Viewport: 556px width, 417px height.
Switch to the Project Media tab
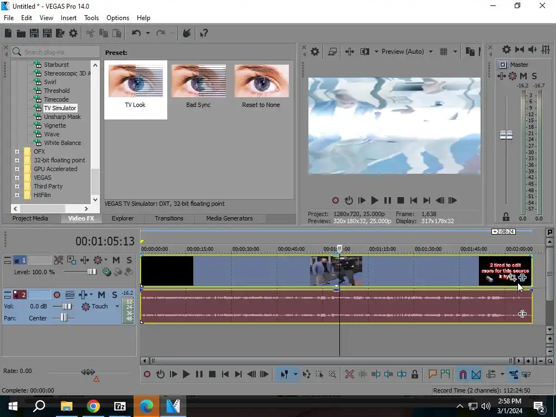(30, 218)
